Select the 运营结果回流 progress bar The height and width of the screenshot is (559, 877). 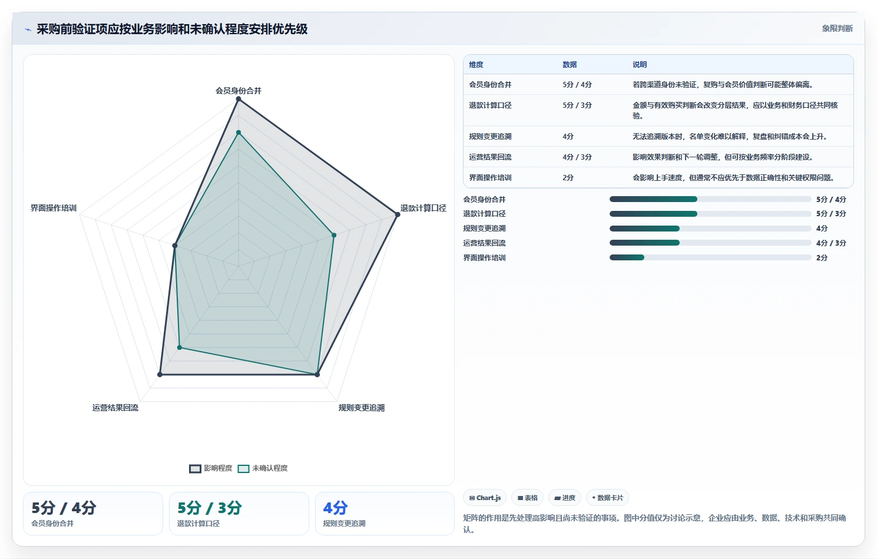coord(710,243)
